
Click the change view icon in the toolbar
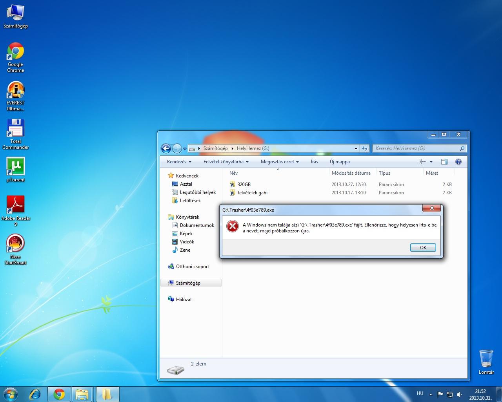[423, 162]
